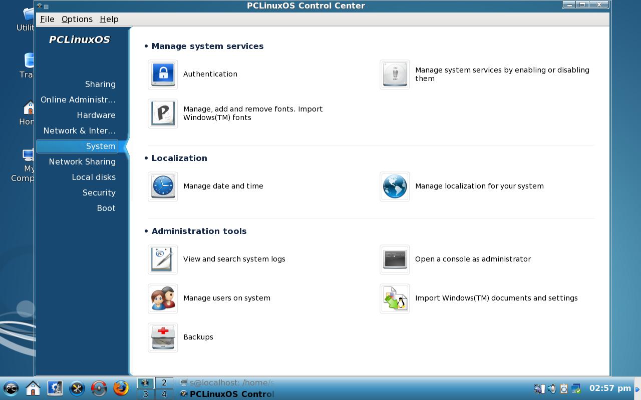Click 'Import Windows(TM) documents and settings'

tap(496, 298)
